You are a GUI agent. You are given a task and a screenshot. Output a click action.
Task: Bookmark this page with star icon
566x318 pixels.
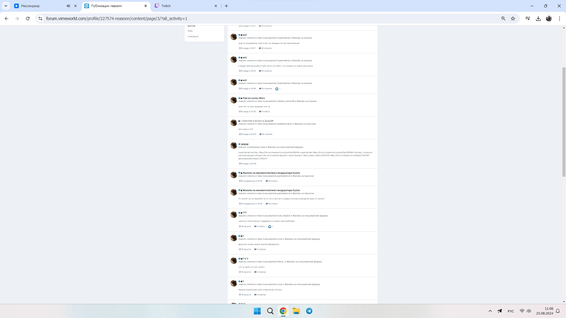click(513, 19)
